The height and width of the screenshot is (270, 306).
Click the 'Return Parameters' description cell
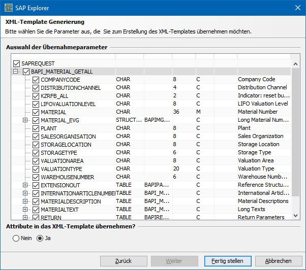pyautogui.click(x=261, y=217)
